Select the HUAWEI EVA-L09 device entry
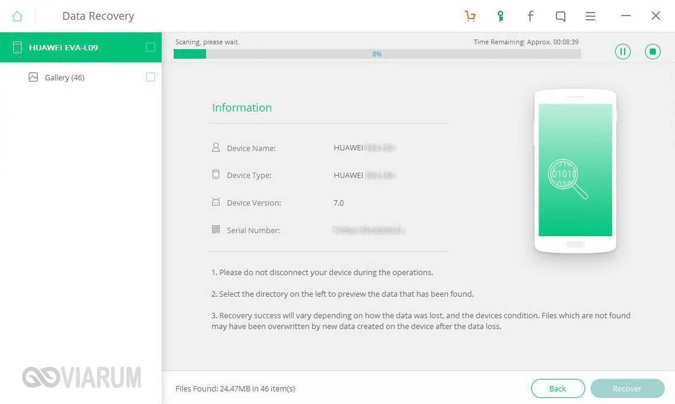Screen dimensions: 675x404 pyautogui.click(x=63, y=47)
